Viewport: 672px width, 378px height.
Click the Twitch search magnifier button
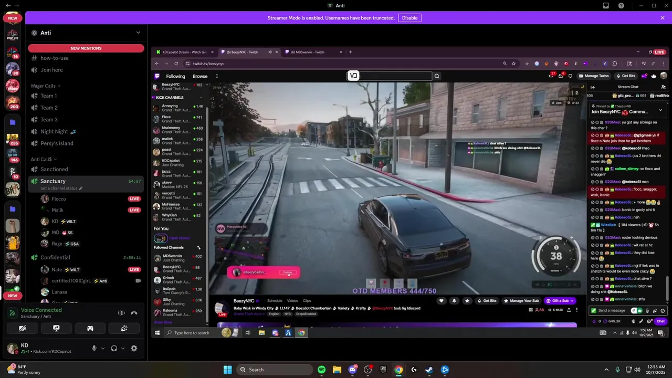(x=437, y=76)
